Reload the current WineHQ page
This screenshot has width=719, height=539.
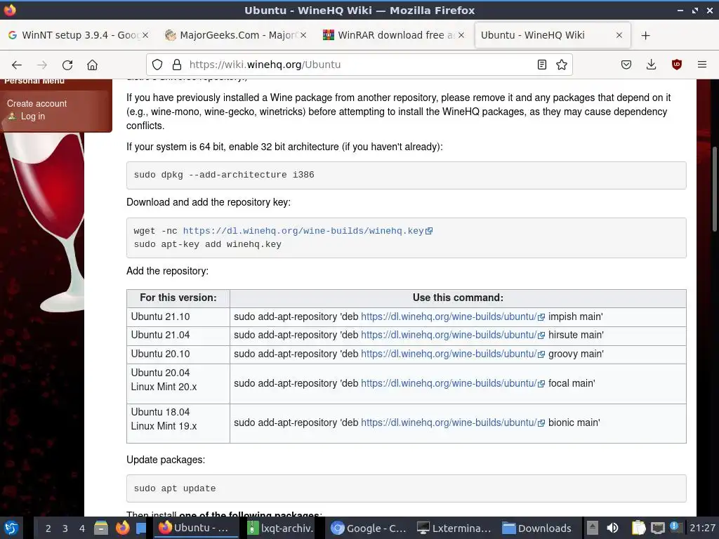tap(67, 65)
